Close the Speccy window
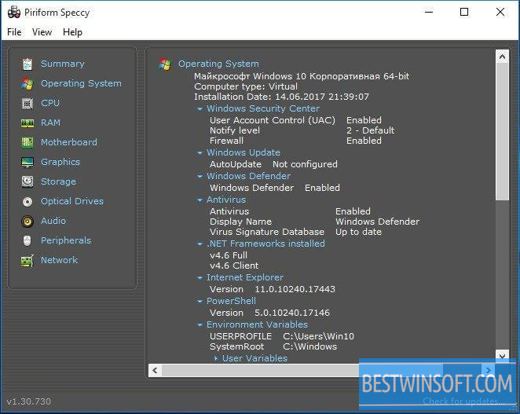 (500, 13)
